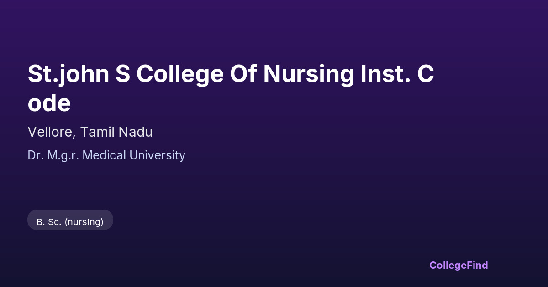Click the CollegeFind brand logo
The height and width of the screenshot is (287, 548).
[458, 265]
